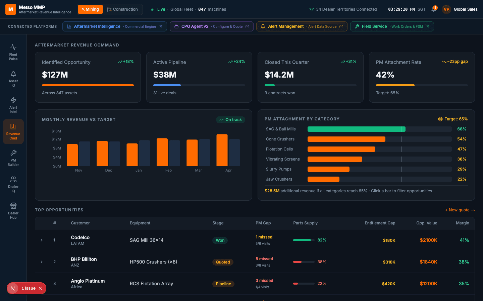Expand the Codelco opportunity row
The width and height of the screenshot is (483, 301).
coord(42,240)
